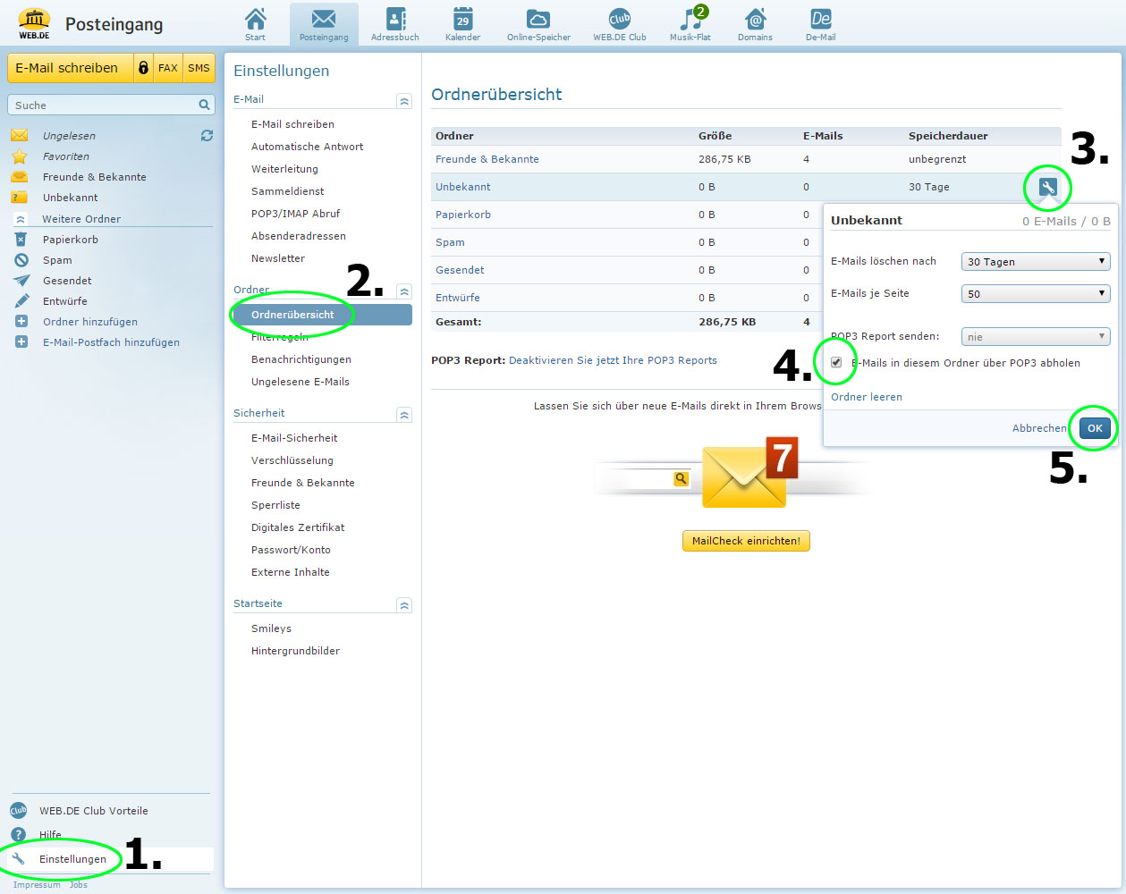Click the Entwürfe pencil icon
This screenshot has width=1126, height=894.
(x=21, y=301)
